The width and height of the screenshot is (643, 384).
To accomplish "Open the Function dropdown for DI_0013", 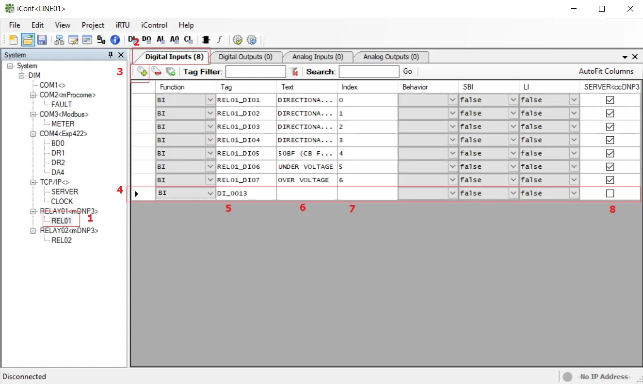I will click(x=210, y=193).
